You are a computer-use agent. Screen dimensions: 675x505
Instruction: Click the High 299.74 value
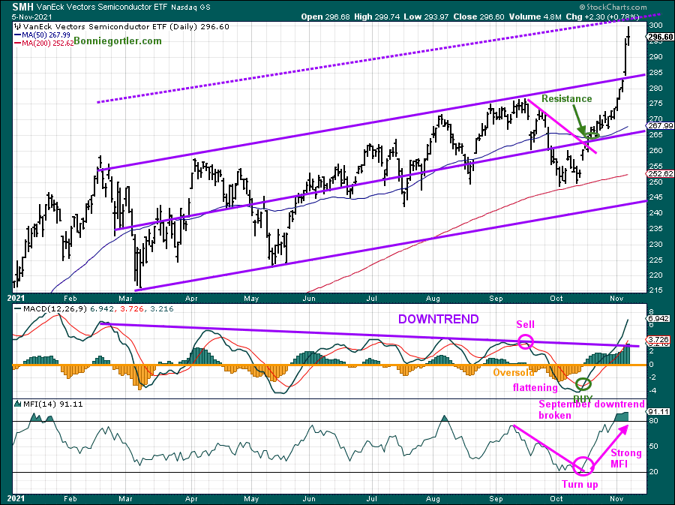(x=377, y=17)
